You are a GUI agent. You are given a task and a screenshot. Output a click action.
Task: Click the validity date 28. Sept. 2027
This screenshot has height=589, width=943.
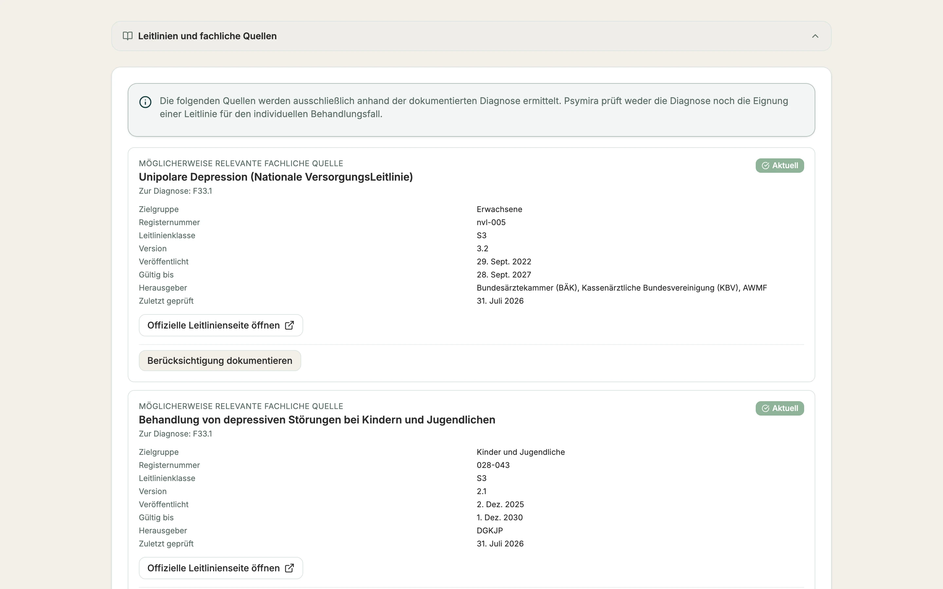(504, 275)
